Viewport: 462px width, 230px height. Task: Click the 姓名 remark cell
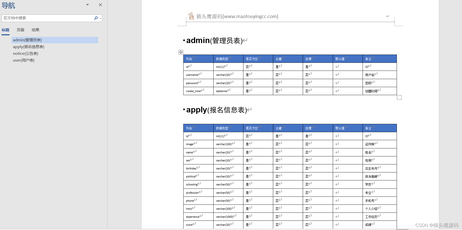(x=380, y=152)
